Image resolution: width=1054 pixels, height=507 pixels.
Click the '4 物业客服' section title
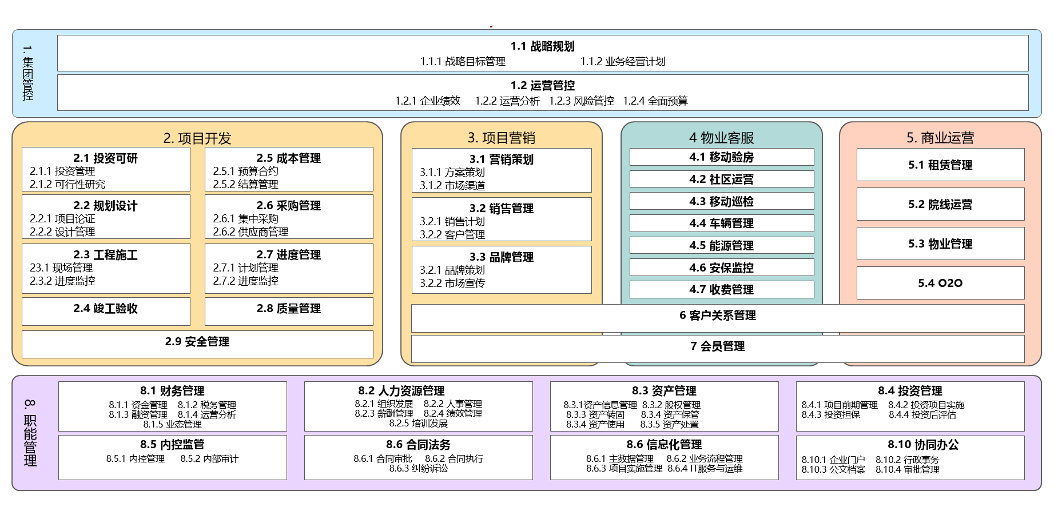[x=722, y=138]
